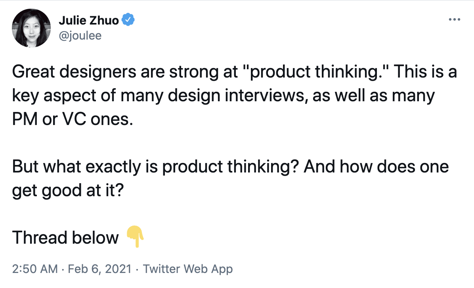Click the Feb 6, 2021 date
The image size is (474, 288).
point(100,269)
